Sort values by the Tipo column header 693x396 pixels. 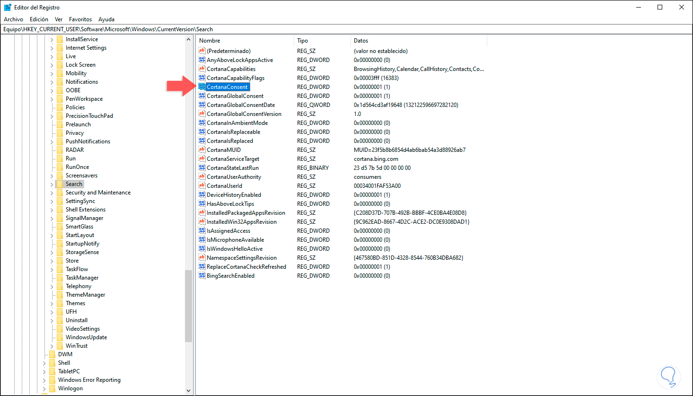click(323, 41)
